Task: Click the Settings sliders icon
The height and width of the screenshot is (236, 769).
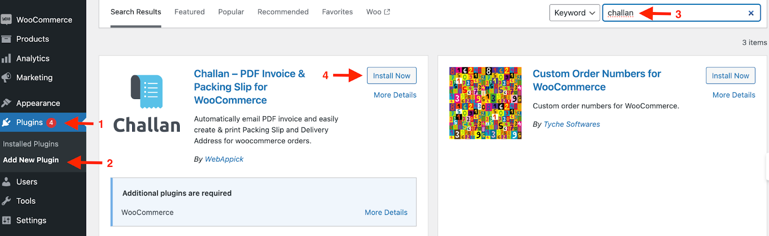Action: (6, 220)
